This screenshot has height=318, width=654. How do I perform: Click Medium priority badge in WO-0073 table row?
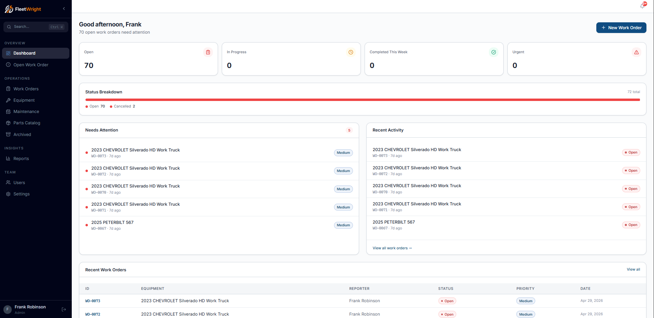pyautogui.click(x=526, y=301)
